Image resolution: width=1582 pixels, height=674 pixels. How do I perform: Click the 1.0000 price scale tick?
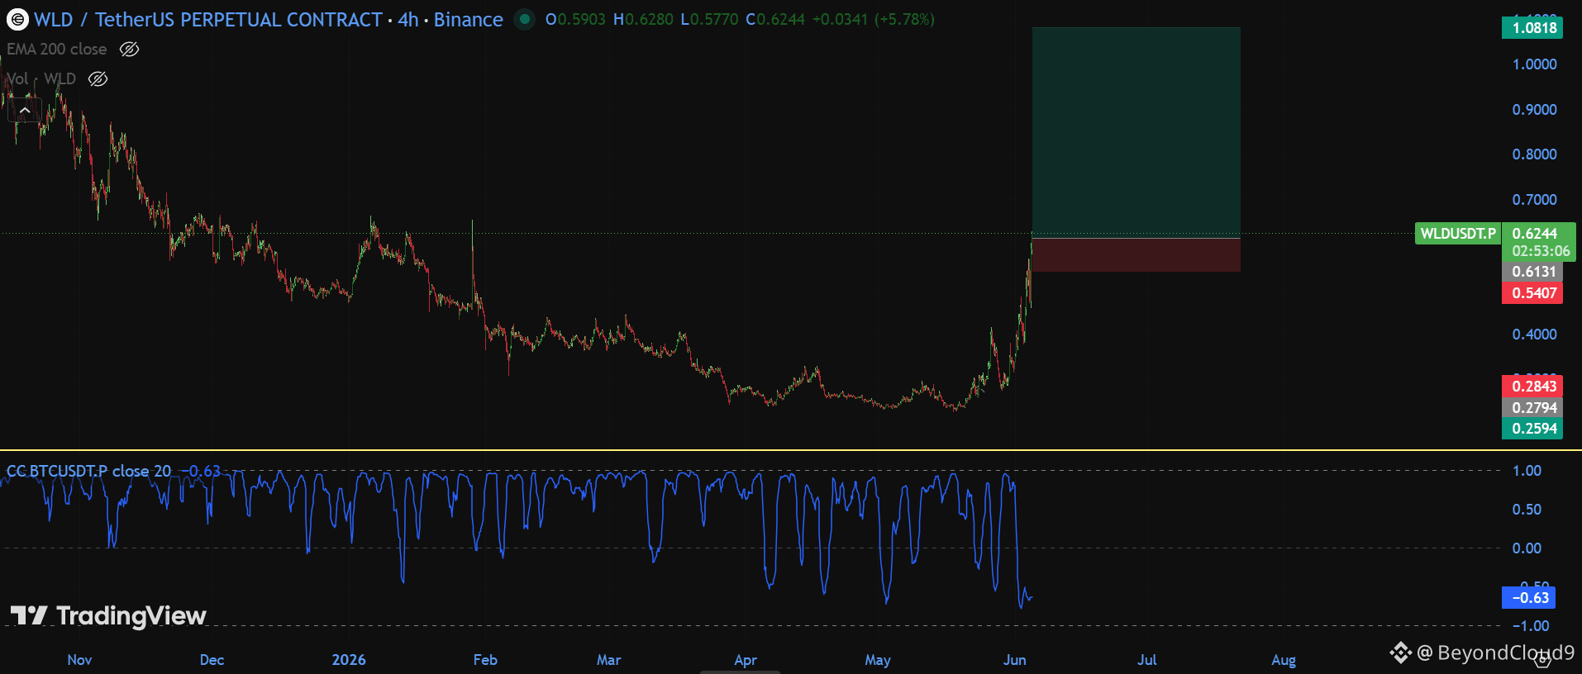click(1534, 64)
